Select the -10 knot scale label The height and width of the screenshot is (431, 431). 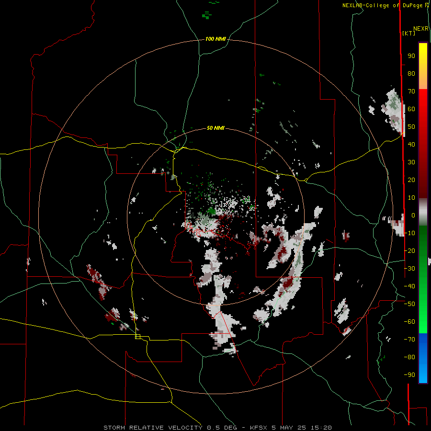click(409, 233)
